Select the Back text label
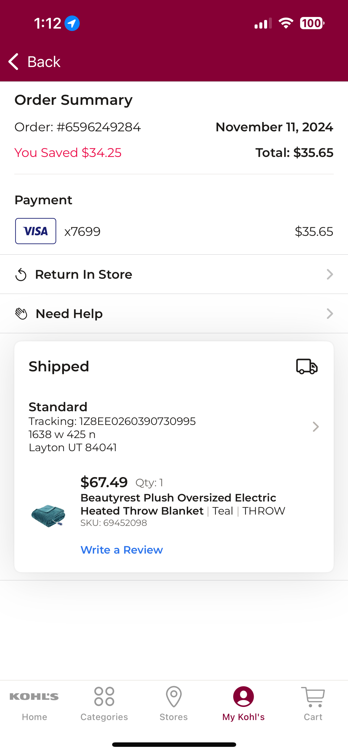Viewport: 348px width, 754px height. tap(44, 62)
